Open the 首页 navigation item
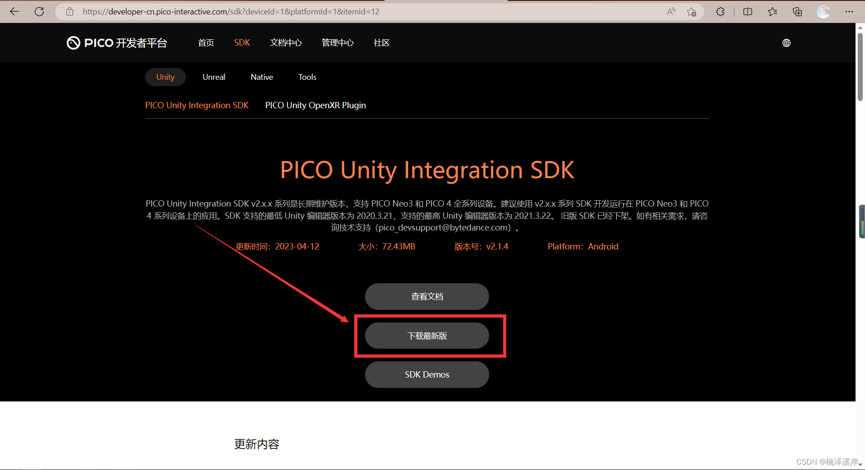The height and width of the screenshot is (470, 865). tap(206, 43)
